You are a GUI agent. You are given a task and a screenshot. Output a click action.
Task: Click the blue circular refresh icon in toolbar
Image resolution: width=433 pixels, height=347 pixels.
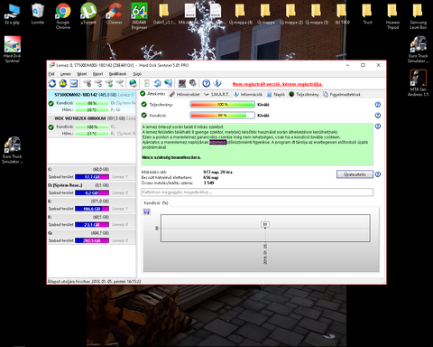pos(52,83)
